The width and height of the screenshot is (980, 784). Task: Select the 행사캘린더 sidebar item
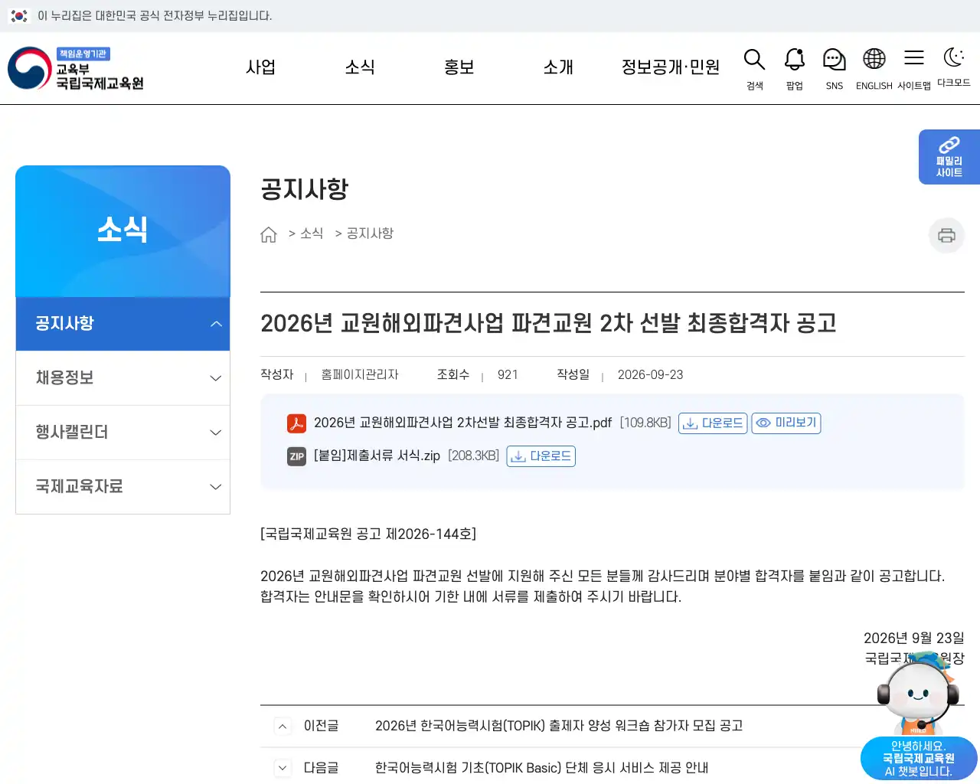(122, 433)
